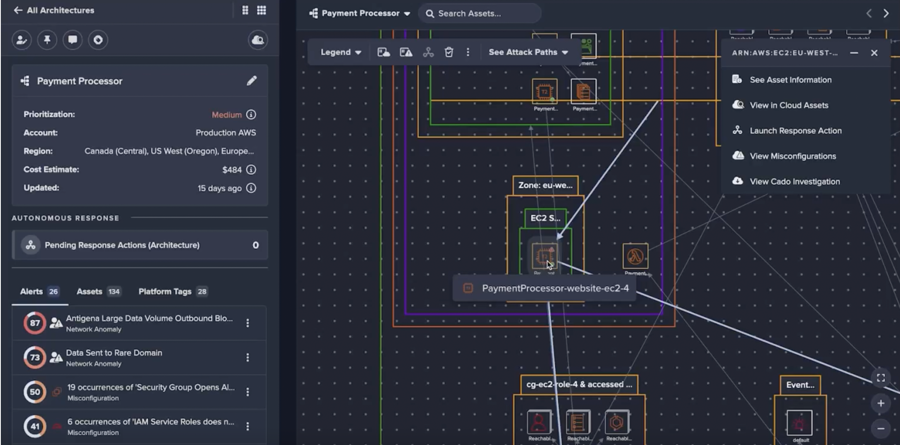Show Prioritization info icon
The width and height of the screenshot is (900, 445).
(x=251, y=115)
